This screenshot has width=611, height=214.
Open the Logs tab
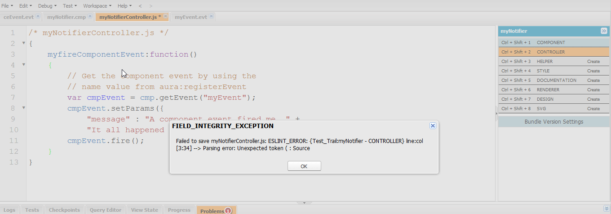9,210
